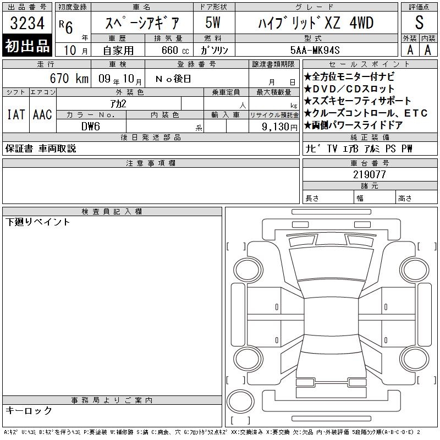Click the lot number 3234
Screen dimensions: 440x440
pos(27,23)
